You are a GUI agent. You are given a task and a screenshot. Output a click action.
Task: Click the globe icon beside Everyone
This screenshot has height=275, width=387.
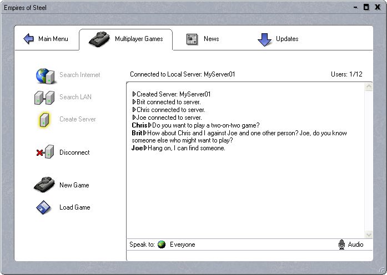coord(162,245)
